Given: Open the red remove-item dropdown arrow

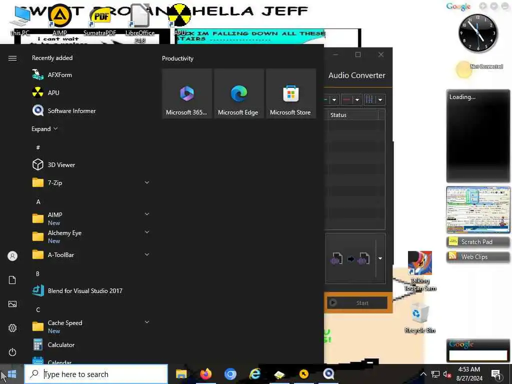Looking at the screenshot, I should [357, 99].
